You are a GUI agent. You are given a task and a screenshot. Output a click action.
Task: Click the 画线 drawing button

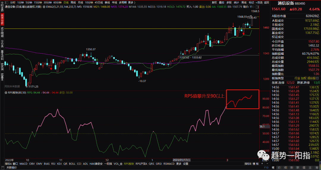(x=244, y=2)
